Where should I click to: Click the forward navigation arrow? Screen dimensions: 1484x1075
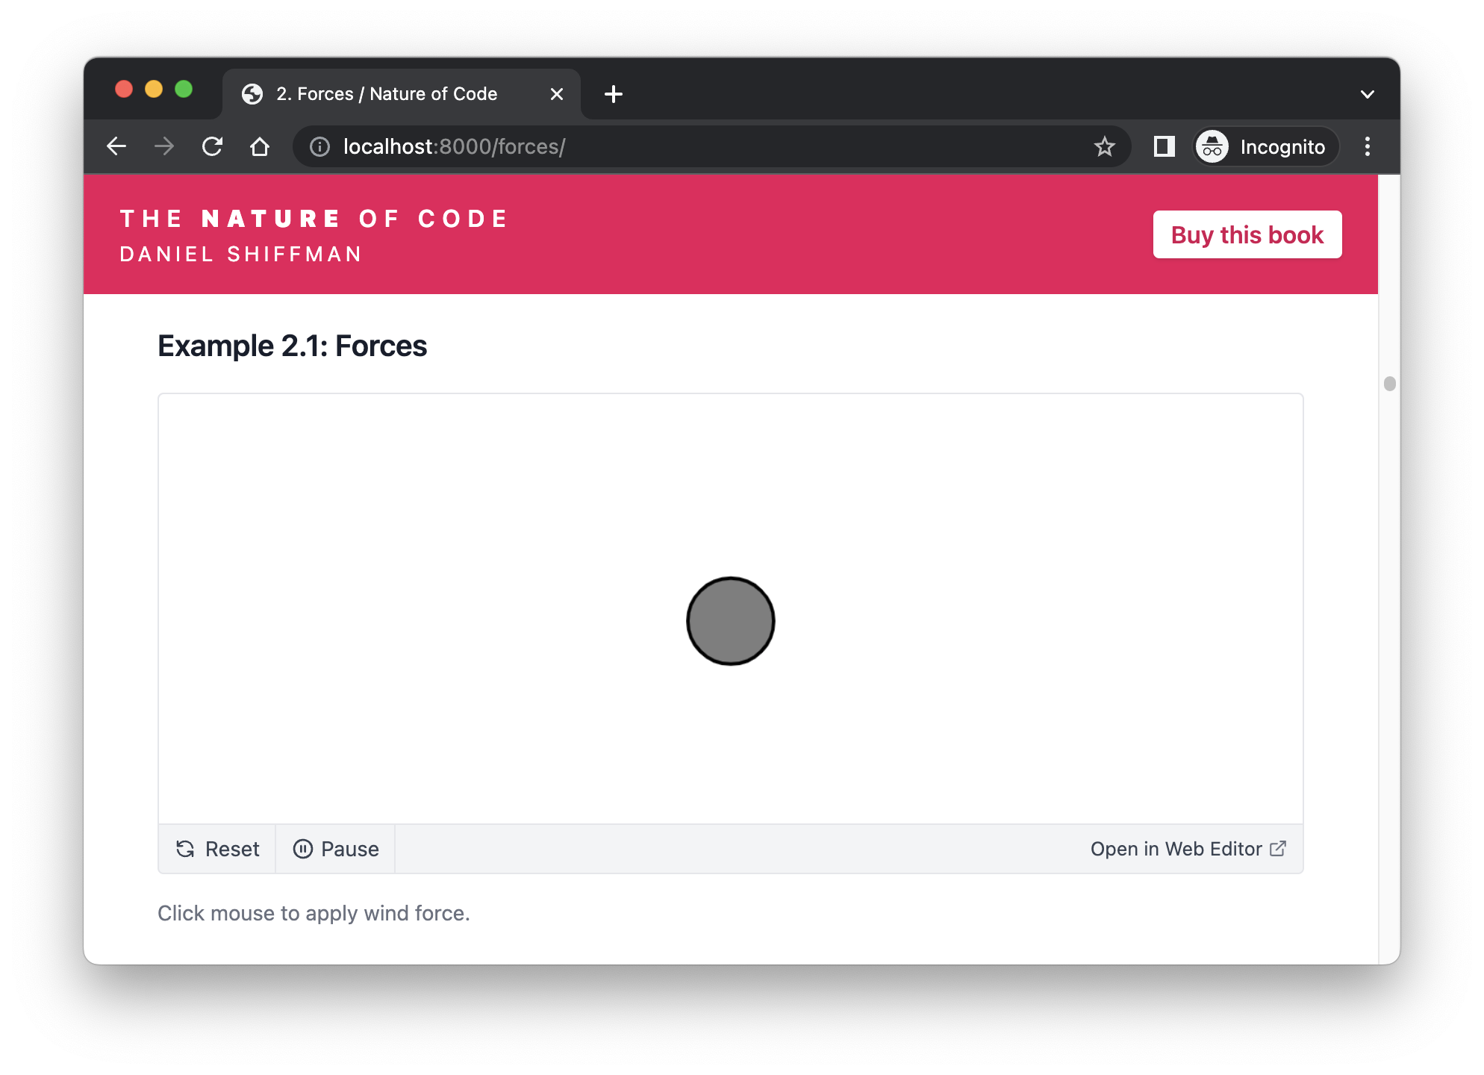[x=164, y=146]
